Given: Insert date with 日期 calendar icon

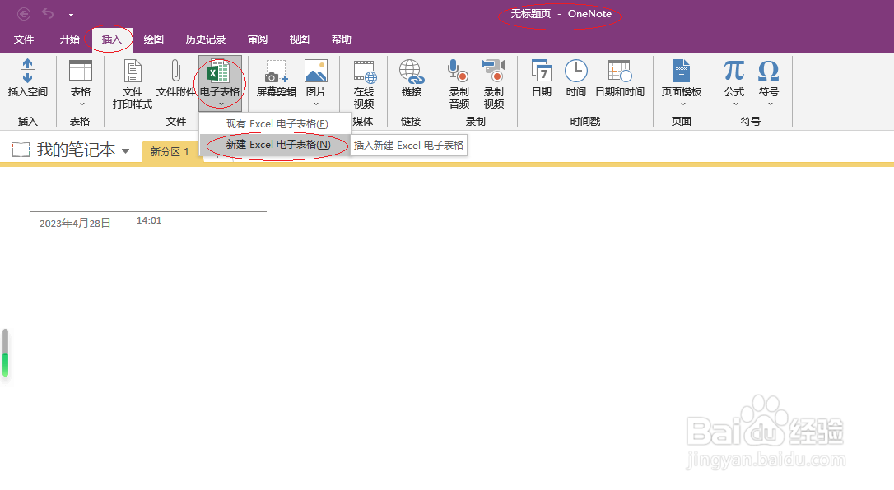Looking at the screenshot, I should click(541, 71).
